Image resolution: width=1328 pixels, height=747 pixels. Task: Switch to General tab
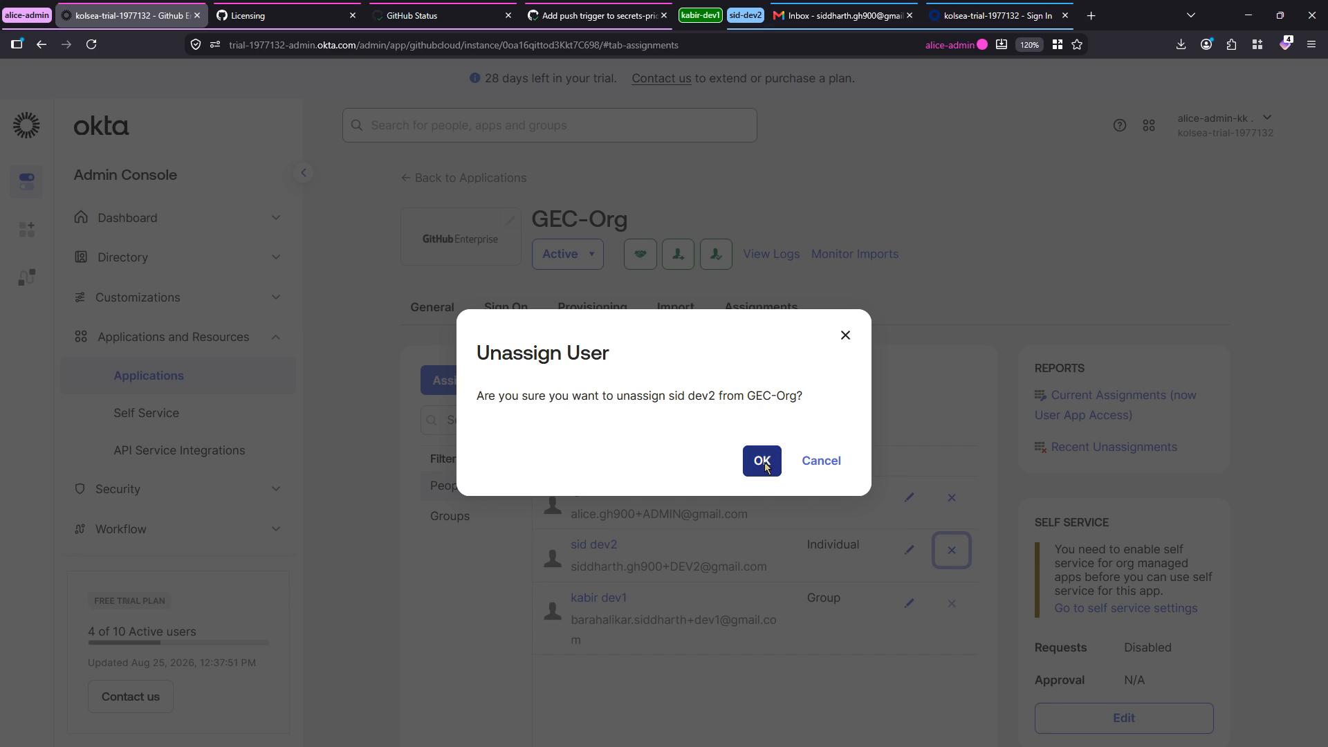click(432, 306)
